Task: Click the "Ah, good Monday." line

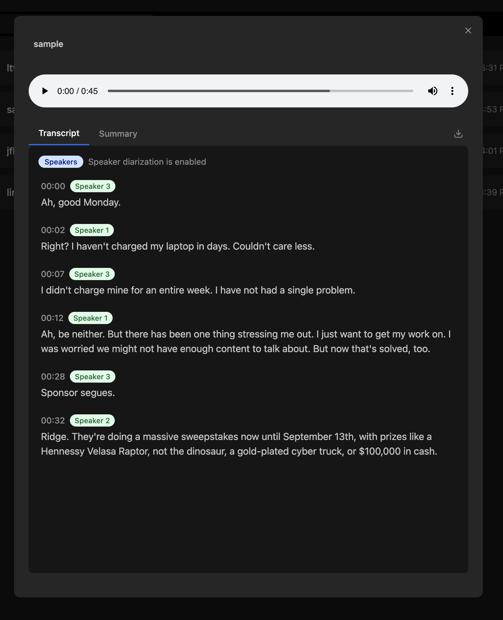Action: coord(81,202)
